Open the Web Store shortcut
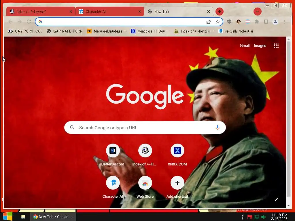The height and width of the screenshot is (221, 295). [145, 187]
